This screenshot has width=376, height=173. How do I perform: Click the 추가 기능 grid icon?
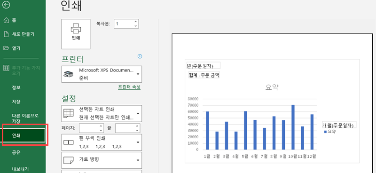(6, 68)
